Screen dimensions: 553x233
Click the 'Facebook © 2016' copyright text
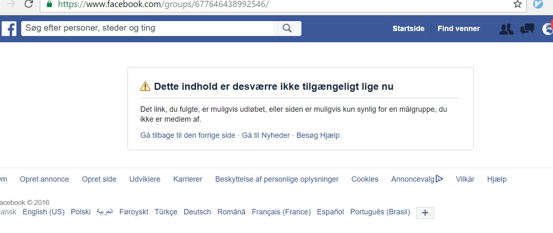[x=24, y=202]
